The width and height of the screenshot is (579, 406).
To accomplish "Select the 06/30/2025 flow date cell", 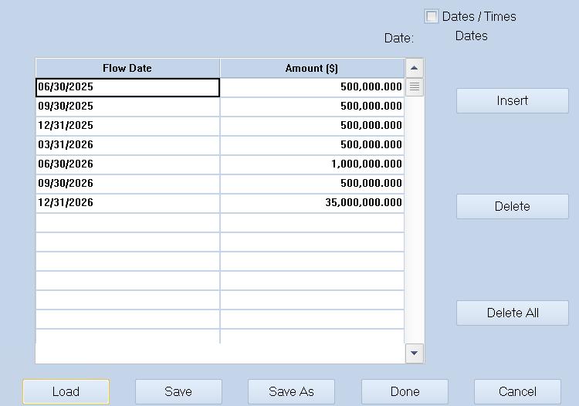I will tap(127, 87).
